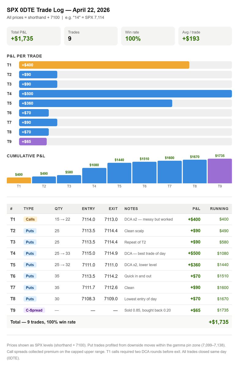Click the running total $1670 cell

(x=223, y=299)
